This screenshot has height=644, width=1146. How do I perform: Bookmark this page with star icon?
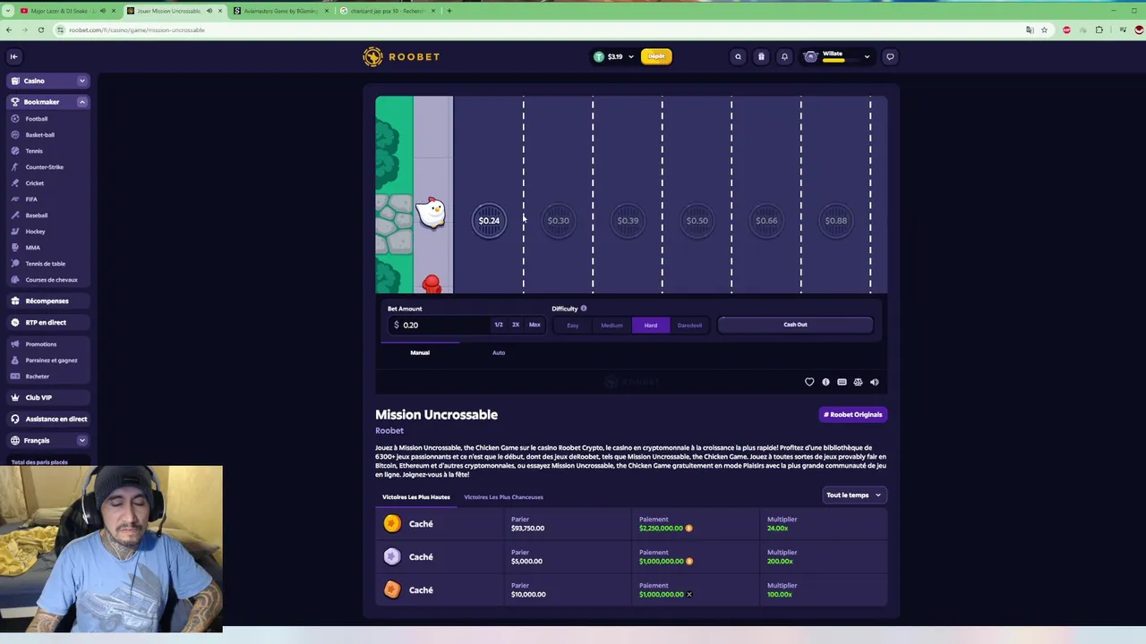1044,30
